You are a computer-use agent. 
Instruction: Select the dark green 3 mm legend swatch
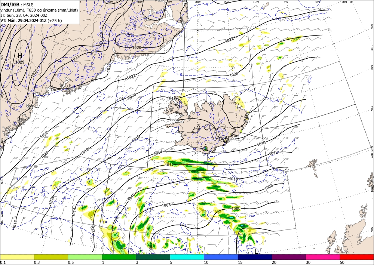[x=153, y=257]
